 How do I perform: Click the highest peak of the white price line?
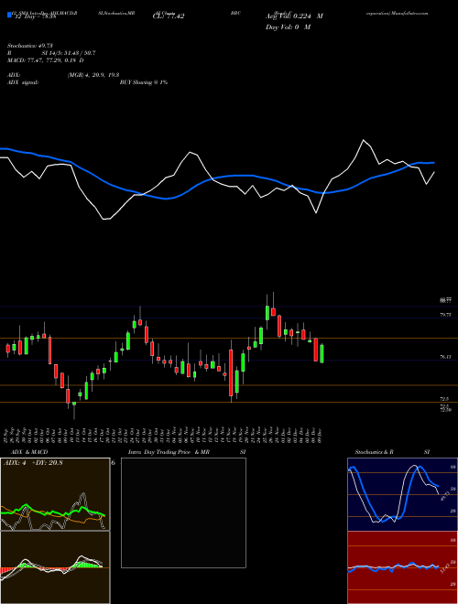(363, 140)
